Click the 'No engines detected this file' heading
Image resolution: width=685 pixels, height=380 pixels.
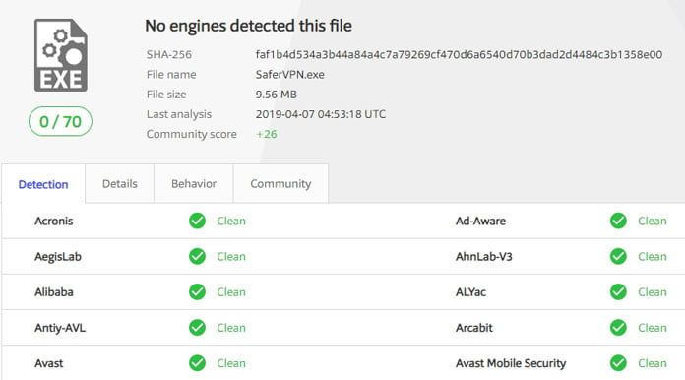(x=248, y=26)
